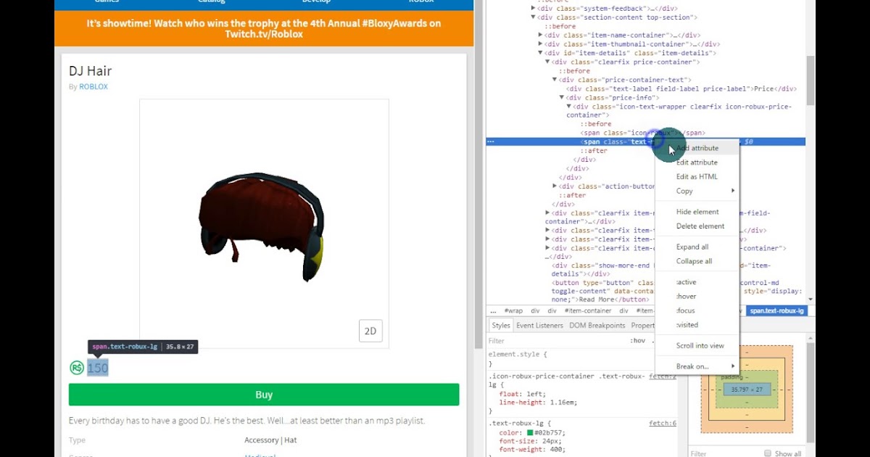Select Expand all menu entry

point(697,247)
